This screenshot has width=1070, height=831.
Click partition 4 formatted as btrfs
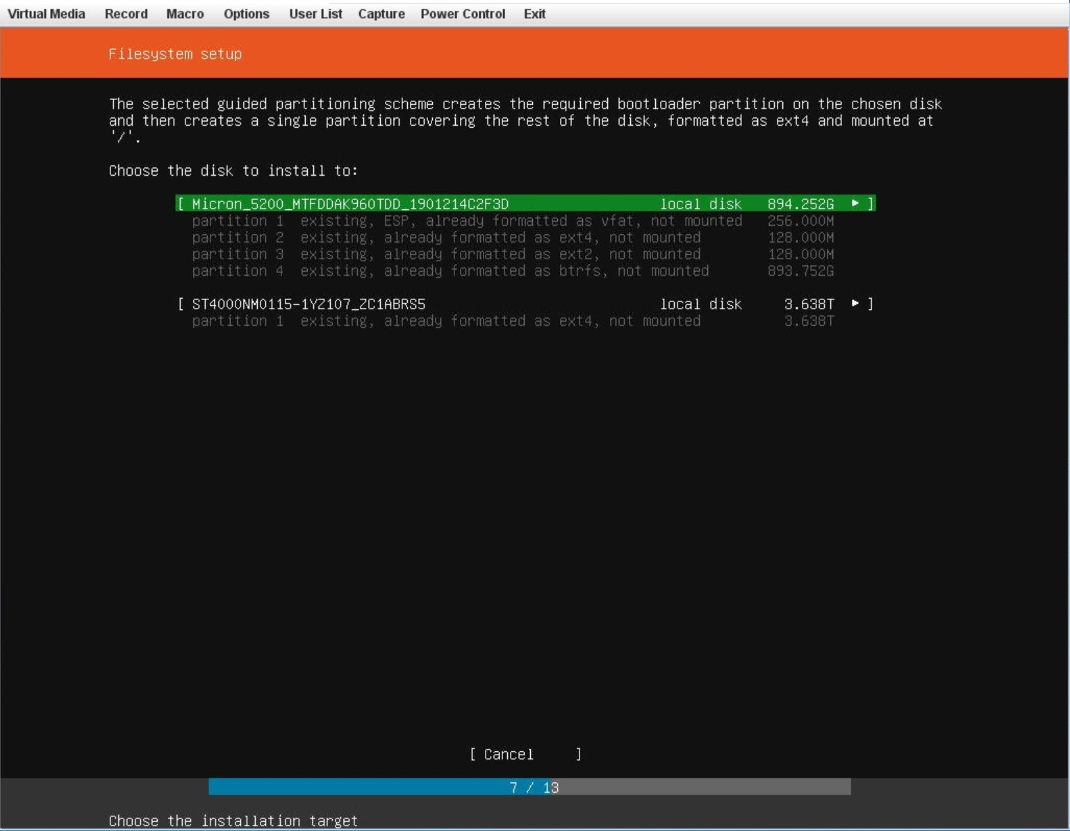450,271
